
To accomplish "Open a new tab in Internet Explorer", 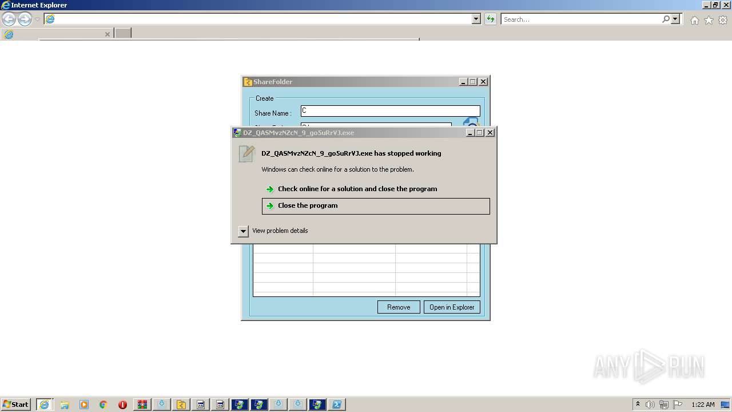I will point(123,33).
